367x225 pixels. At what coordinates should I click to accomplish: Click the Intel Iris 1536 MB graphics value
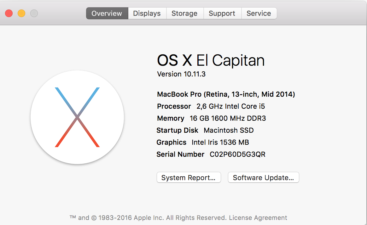click(x=220, y=142)
